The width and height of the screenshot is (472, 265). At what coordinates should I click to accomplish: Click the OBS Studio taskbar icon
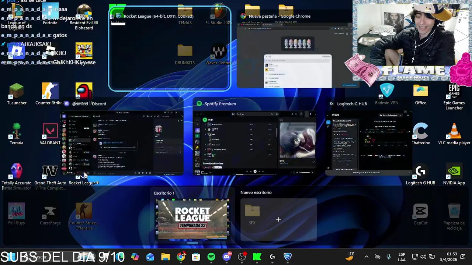coord(242,257)
